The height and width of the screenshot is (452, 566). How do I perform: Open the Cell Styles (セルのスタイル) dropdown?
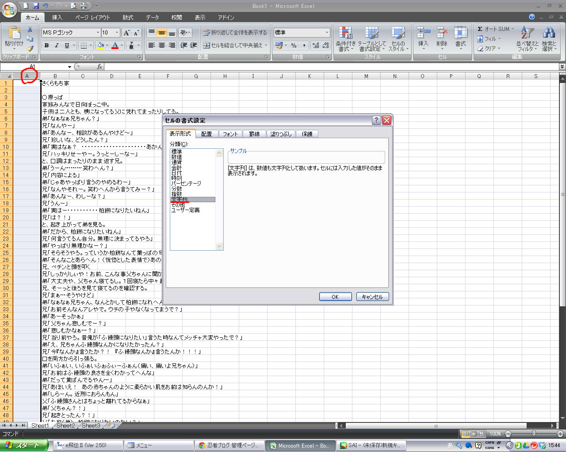point(398,39)
